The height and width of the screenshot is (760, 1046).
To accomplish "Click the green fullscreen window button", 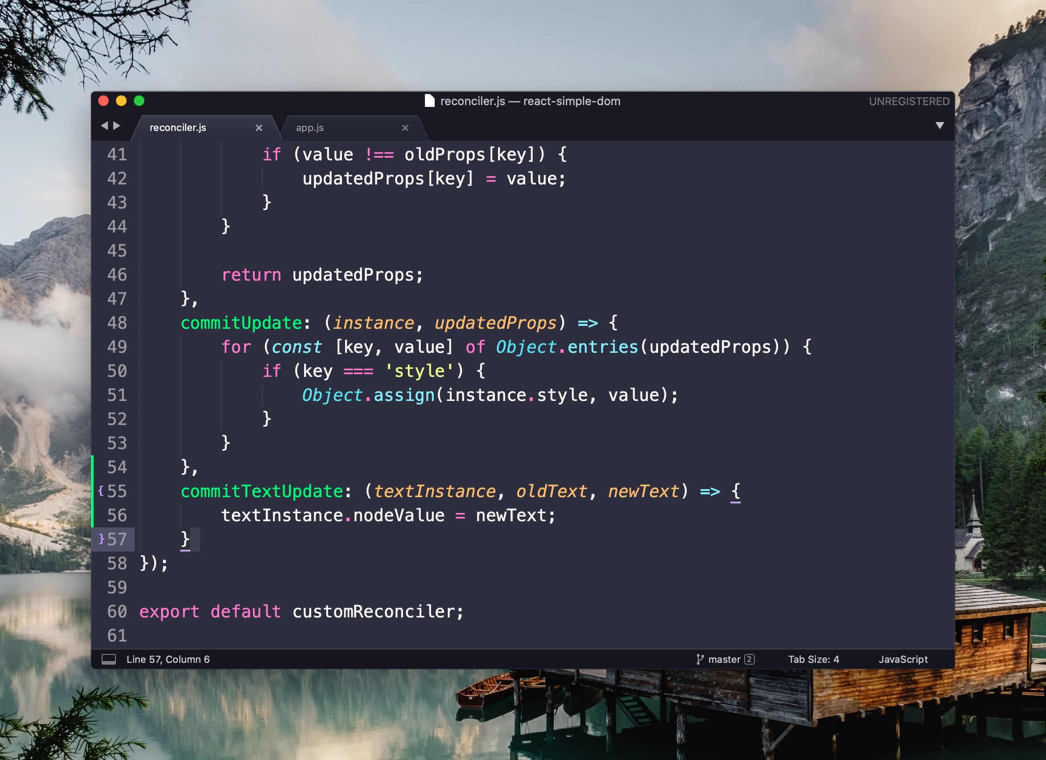I will [x=139, y=101].
